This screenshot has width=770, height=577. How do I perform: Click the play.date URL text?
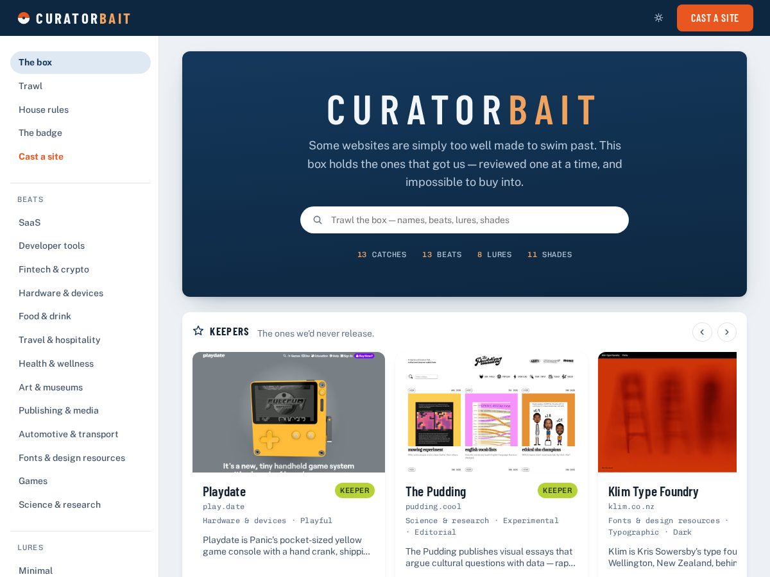pyautogui.click(x=223, y=506)
